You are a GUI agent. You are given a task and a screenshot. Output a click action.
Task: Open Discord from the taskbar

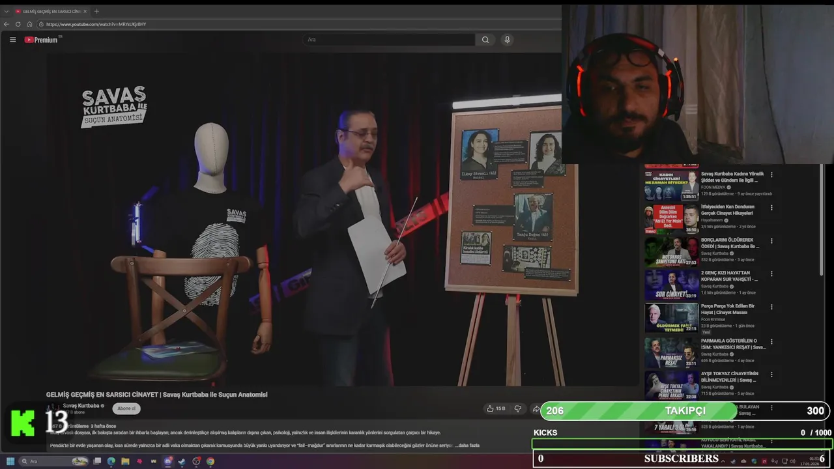click(x=168, y=461)
